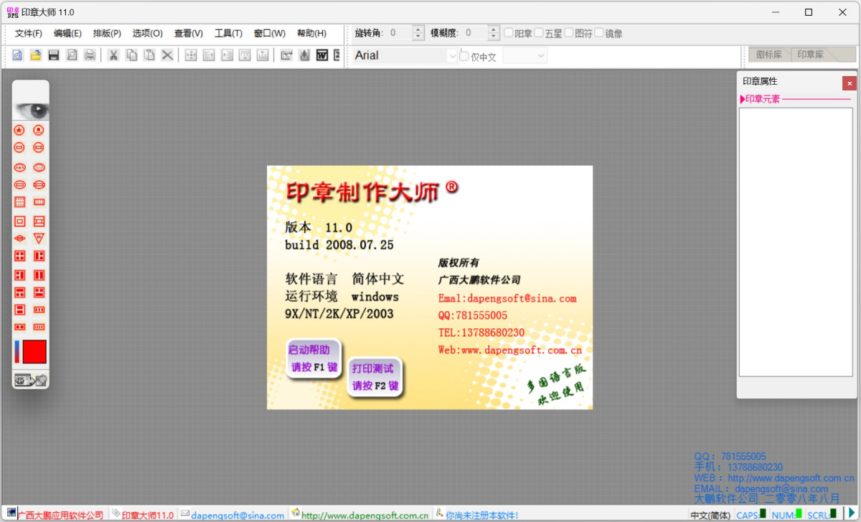Click the save floppy disk icon
Image resolution: width=861 pixels, height=522 pixels.
(x=53, y=55)
